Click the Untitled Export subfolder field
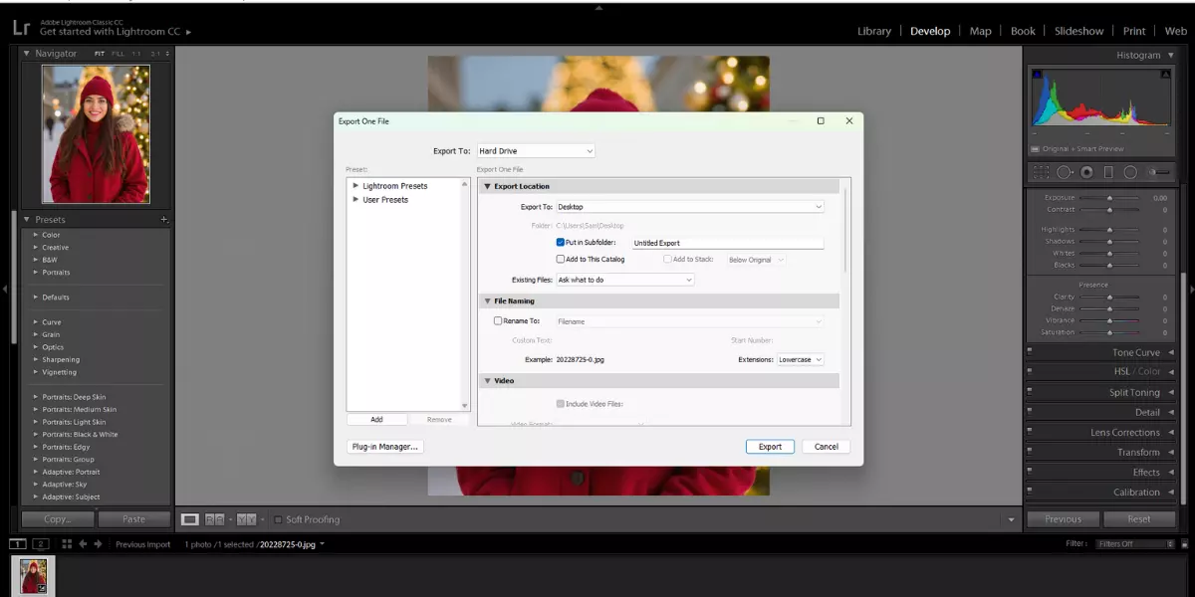Viewport: 1195px width, 597px height. click(727, 243)
